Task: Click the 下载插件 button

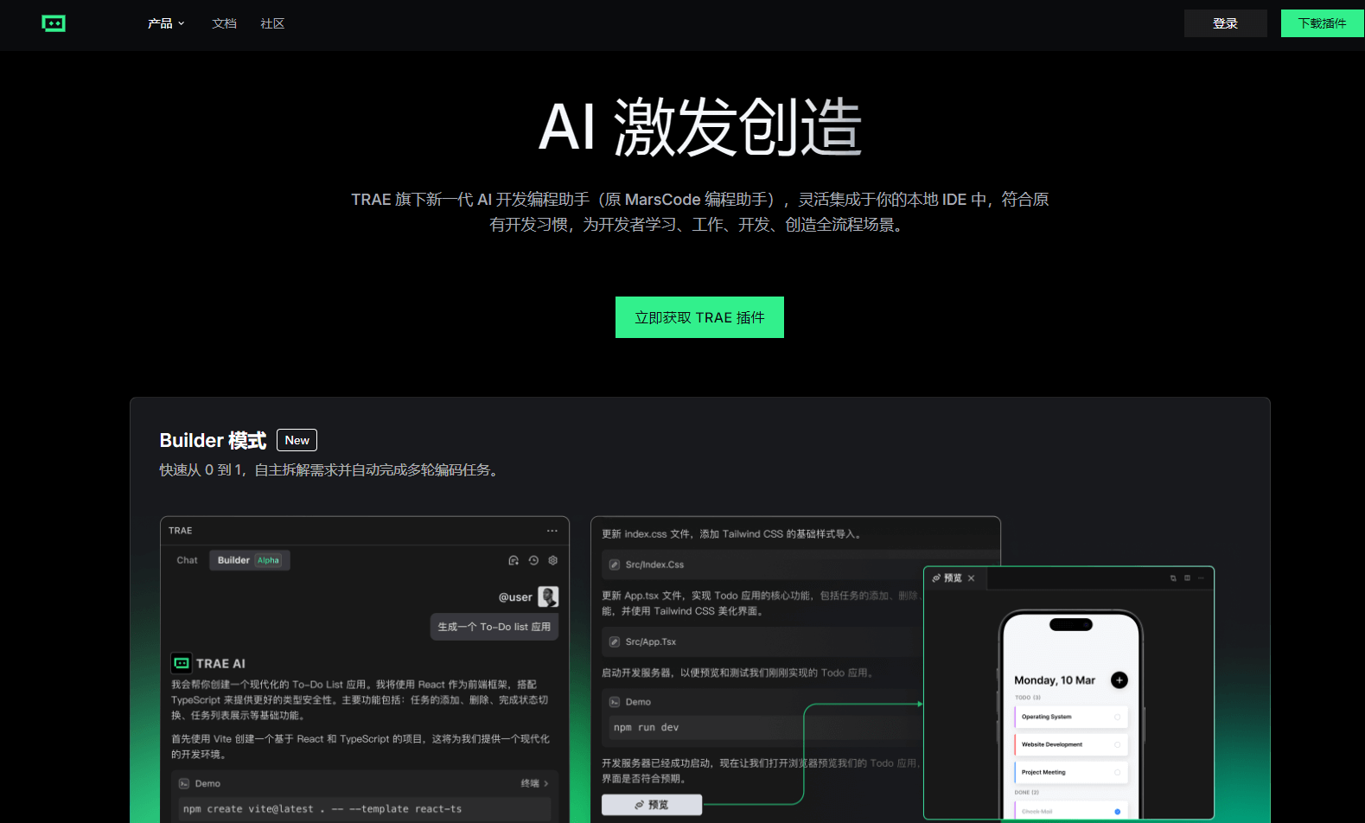Action: (x=1322, y=23)
